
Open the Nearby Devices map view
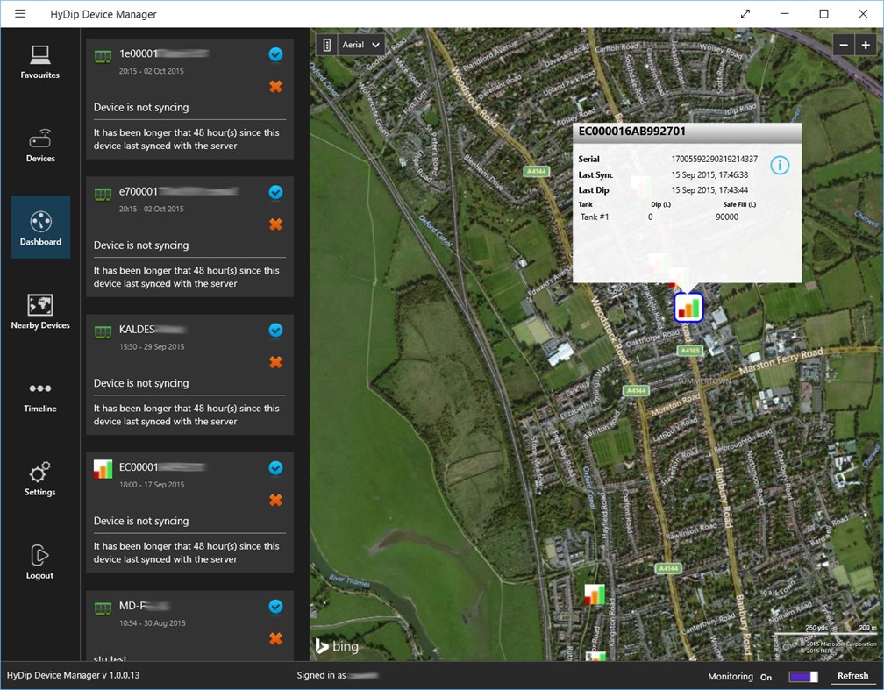[x=40, y=311]
